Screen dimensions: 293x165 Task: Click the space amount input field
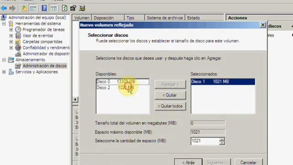coord(205,141)
